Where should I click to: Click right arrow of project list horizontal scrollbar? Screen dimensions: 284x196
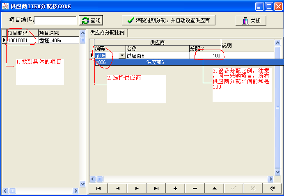pos(76,191)
